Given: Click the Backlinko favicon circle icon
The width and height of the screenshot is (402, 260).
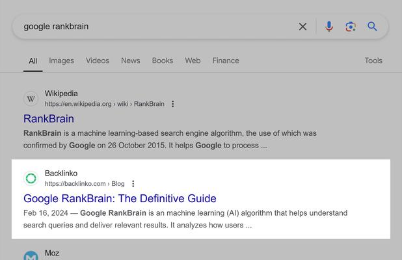Looking at the screenshot, I should pos(31,178).
